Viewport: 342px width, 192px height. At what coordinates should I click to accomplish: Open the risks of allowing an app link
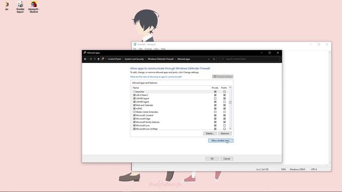pyautogui.click(x=156, y=77)
